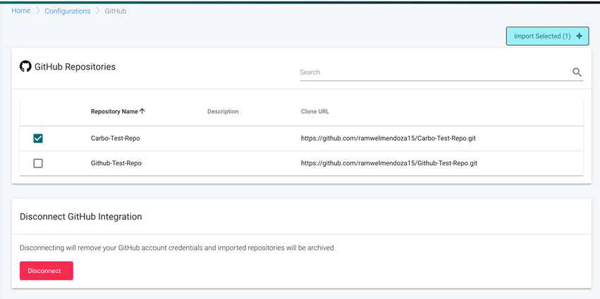Click the Import Selected (1) button
The width and height of the screenshot is (600, 299).
pos(547,37)
